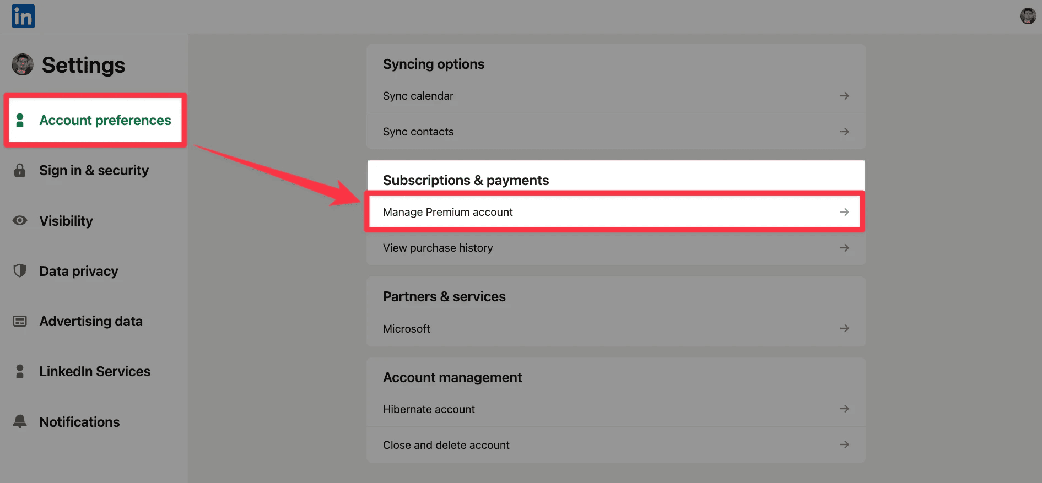Click arrow on Close and delete account row
The image size is (1042, 483).
pos(844,444)
